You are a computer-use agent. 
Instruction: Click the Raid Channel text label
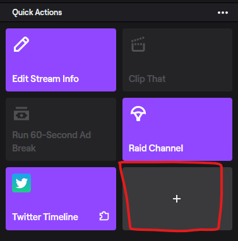point(156,148)
